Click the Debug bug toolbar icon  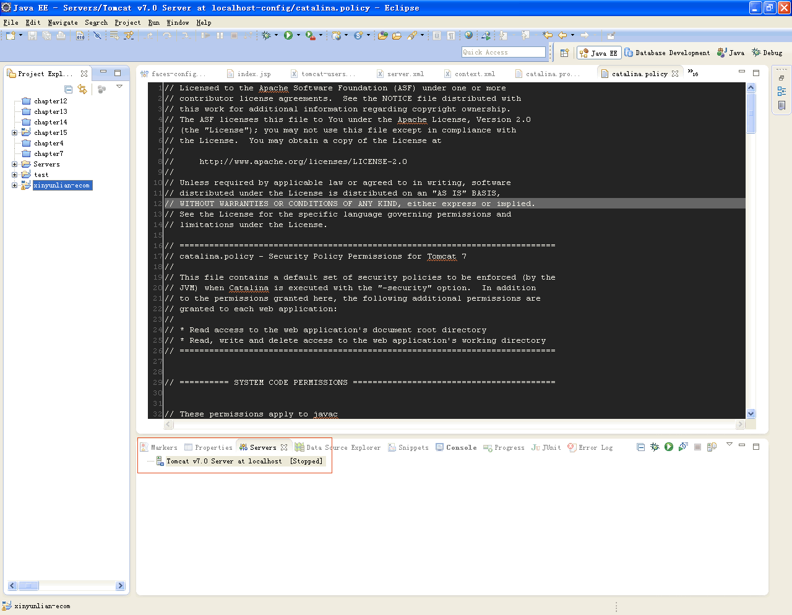point(266,36)
